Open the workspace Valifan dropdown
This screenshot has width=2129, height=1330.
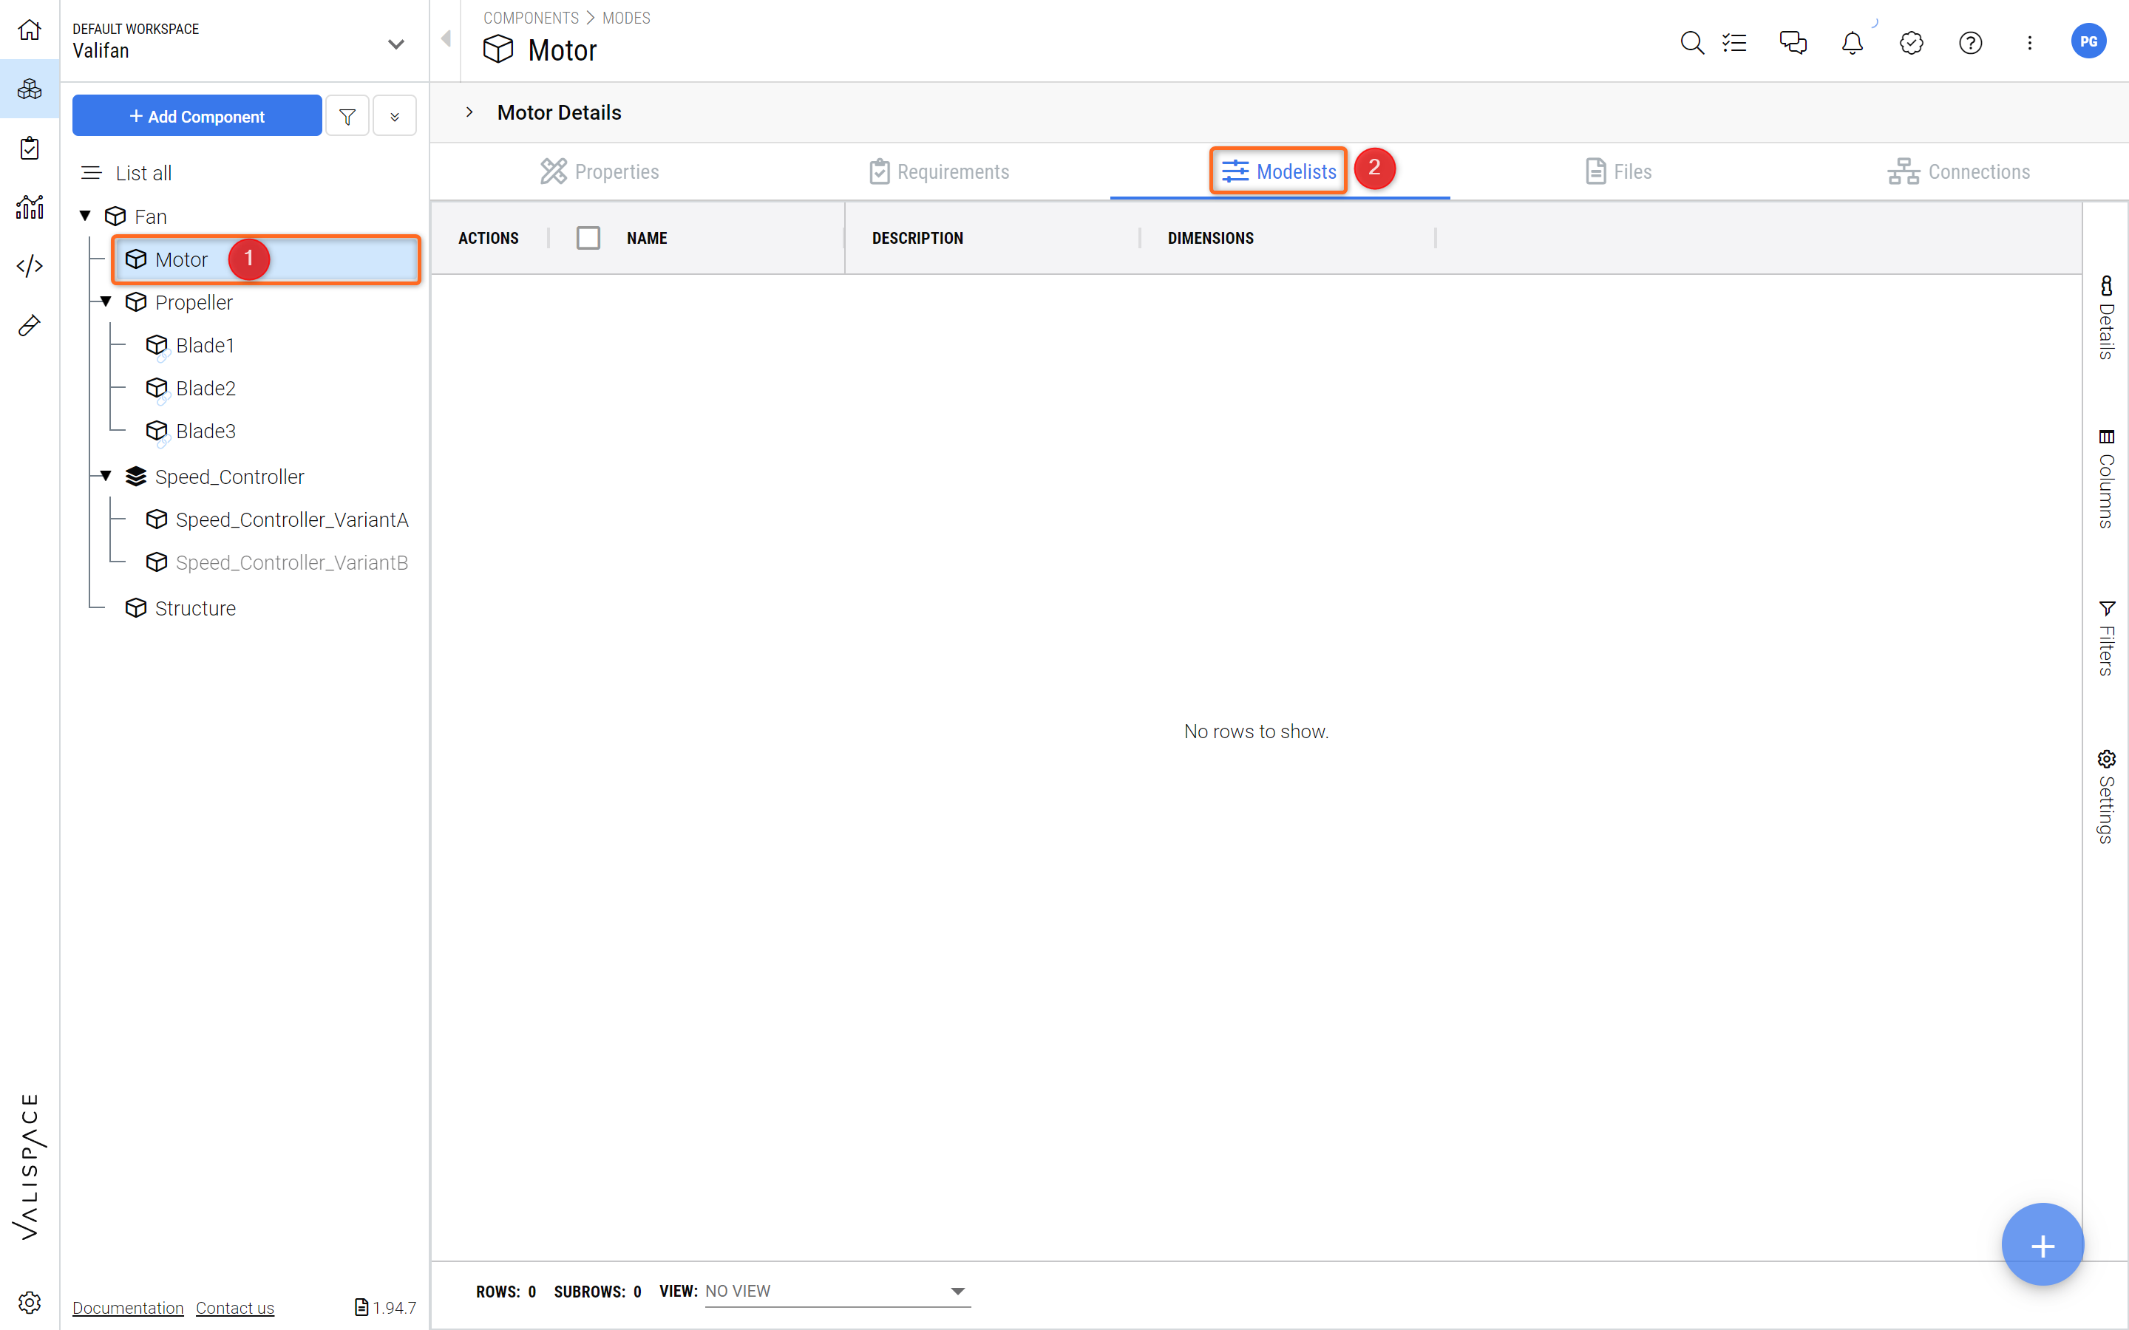point(396,43)
